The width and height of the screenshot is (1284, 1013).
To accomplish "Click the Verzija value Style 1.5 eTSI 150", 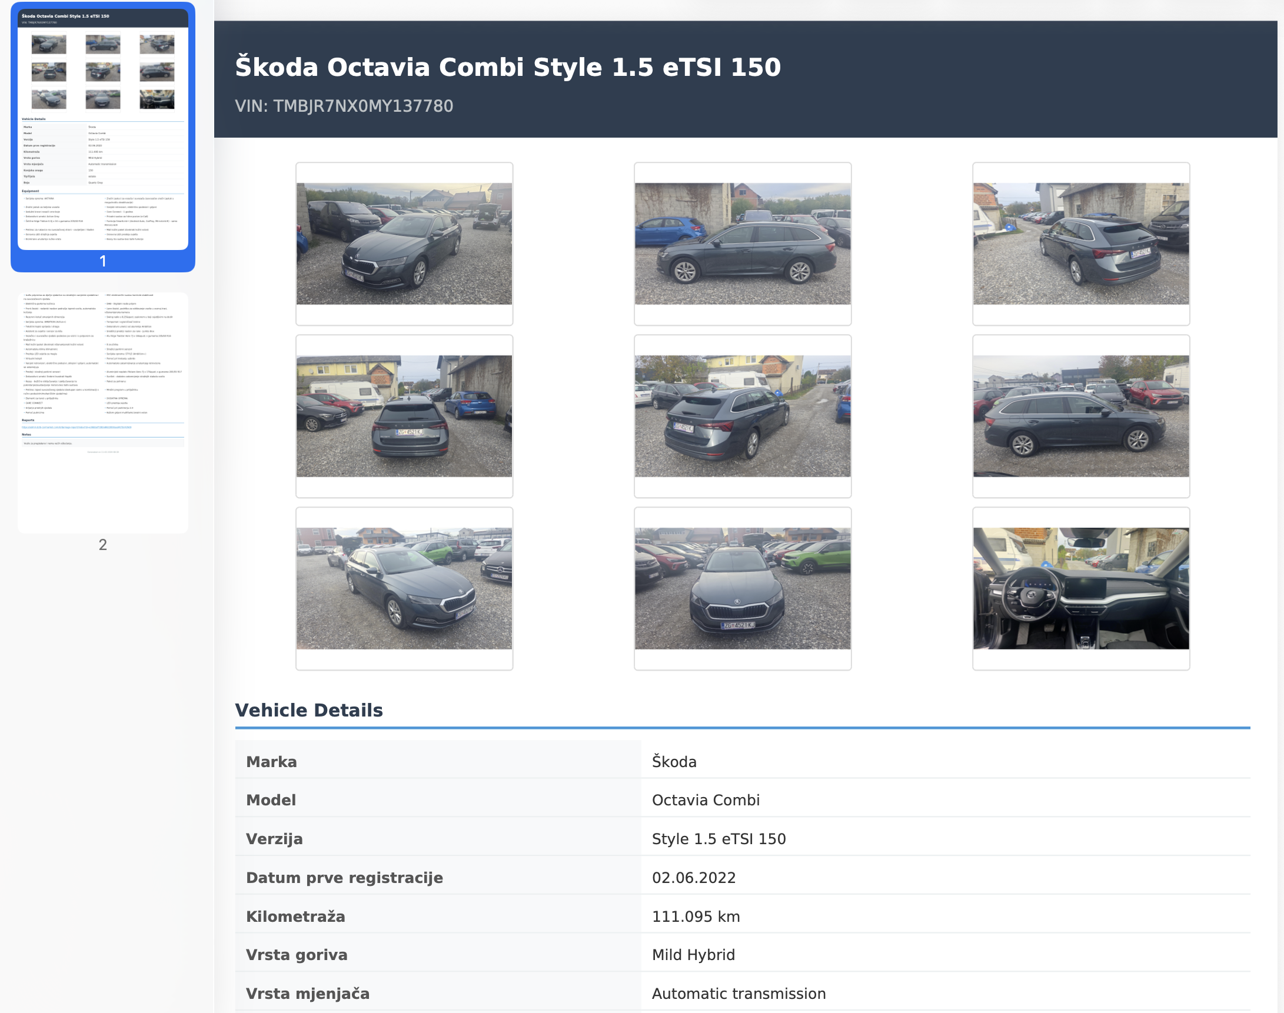I will (x=718, y=839).
